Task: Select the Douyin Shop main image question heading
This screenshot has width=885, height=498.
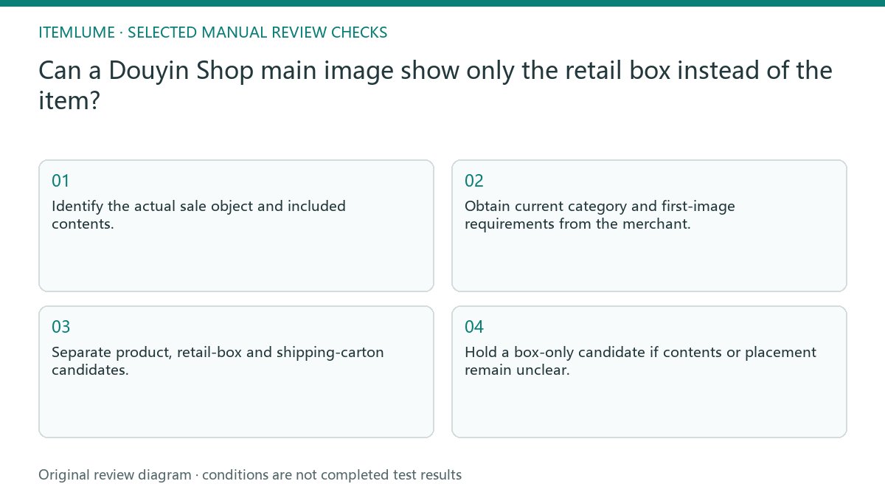Action: click(435, 86)
